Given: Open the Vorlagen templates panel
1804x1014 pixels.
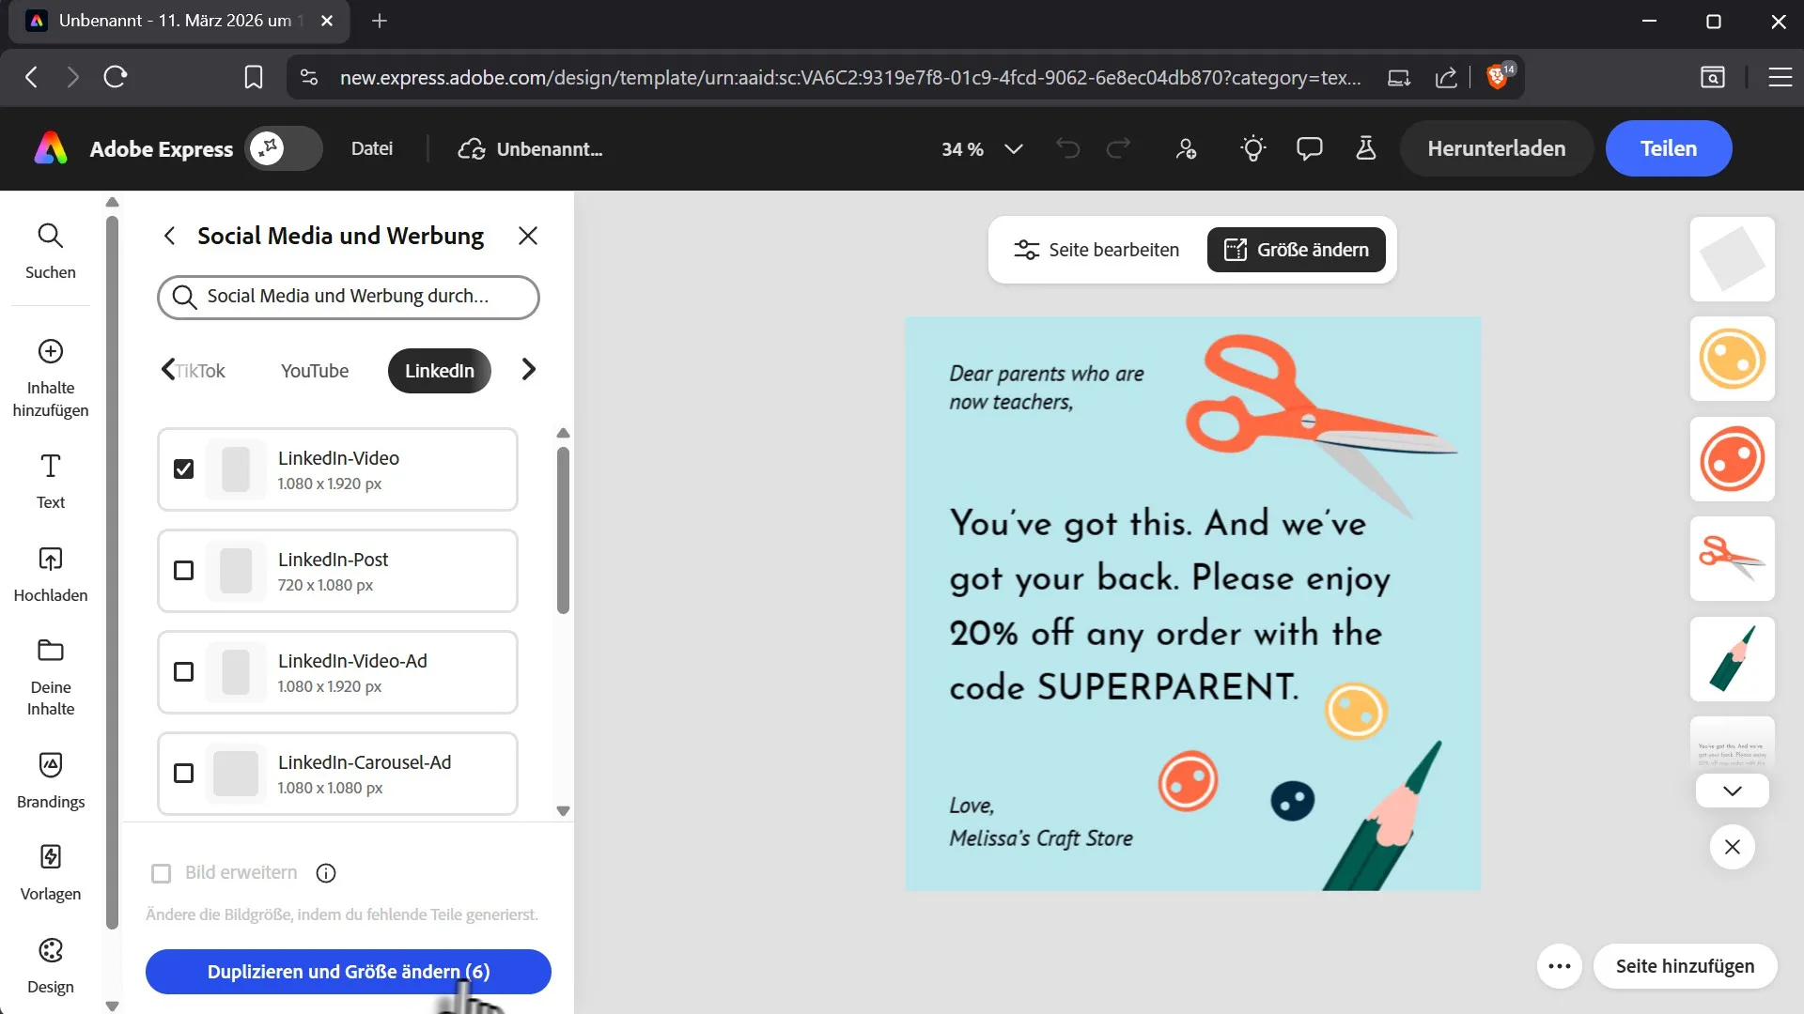Looking at the screenshot, I should tap(51, 871).
